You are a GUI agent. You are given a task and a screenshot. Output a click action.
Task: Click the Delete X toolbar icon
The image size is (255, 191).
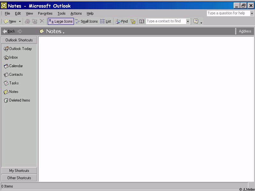tap(42, 21)
